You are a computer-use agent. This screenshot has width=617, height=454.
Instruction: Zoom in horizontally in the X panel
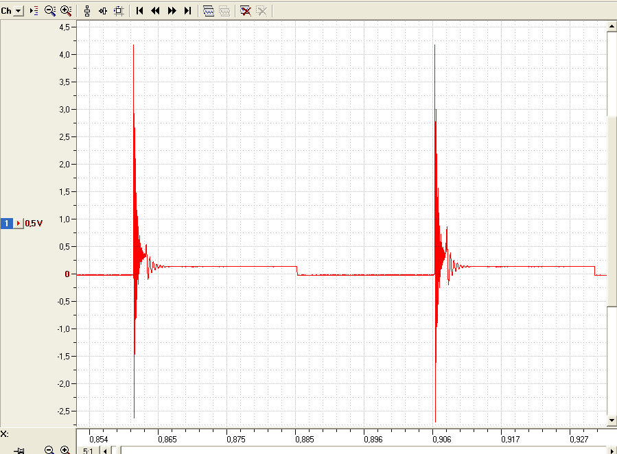pos(65,450)
